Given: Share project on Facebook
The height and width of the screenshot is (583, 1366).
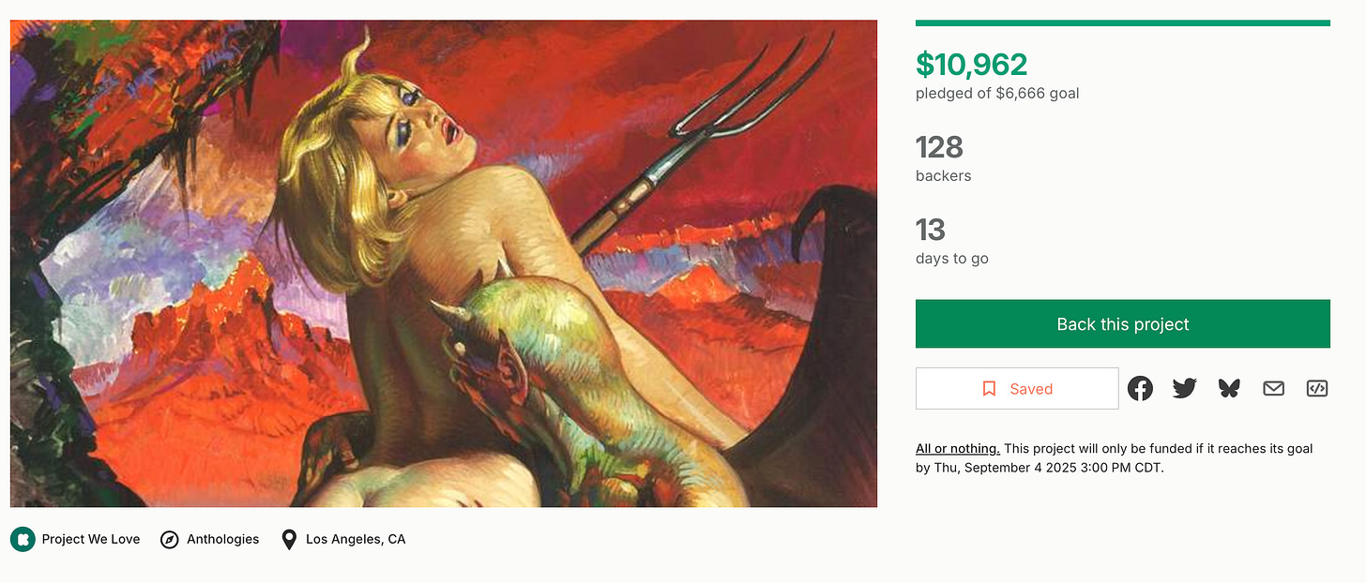Looking at the screenshot, I should pyautogui.click(x=1140, y=388).
